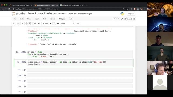Select the participant with headphones video
The height and width of the screenshot is (97, 173).
click(160, 68)
